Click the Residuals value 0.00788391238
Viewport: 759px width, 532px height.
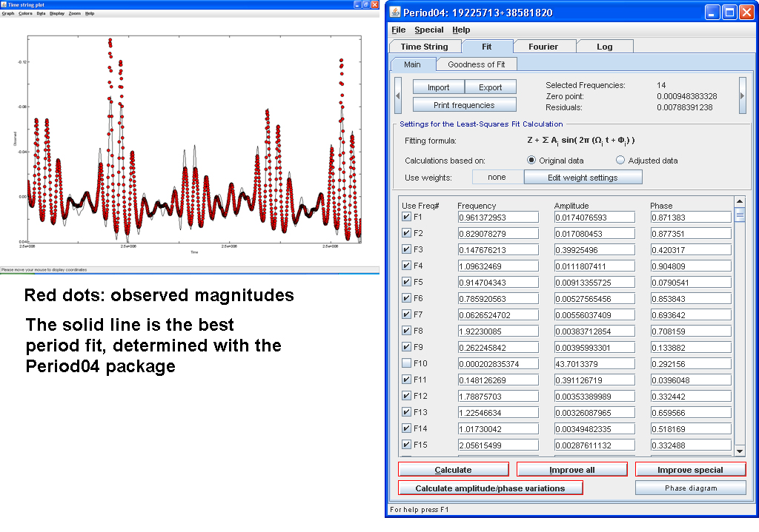pyautogui.click(x=684, y=107)
